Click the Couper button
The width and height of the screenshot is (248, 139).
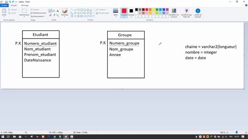click(x=12, y=10)
